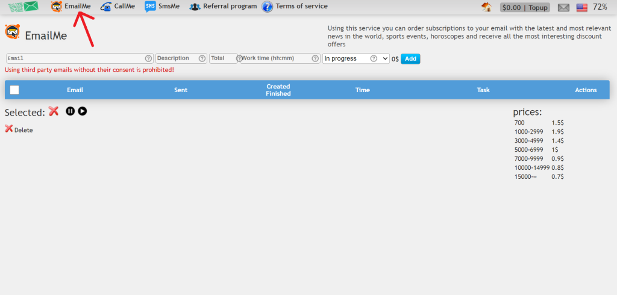The image size is (617, 295).
Task: Show help for the Email field
Action: point(148,58)
